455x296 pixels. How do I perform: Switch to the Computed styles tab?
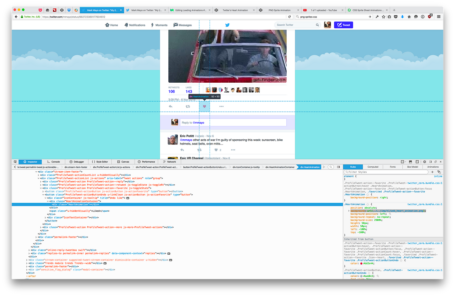[373, 167]
